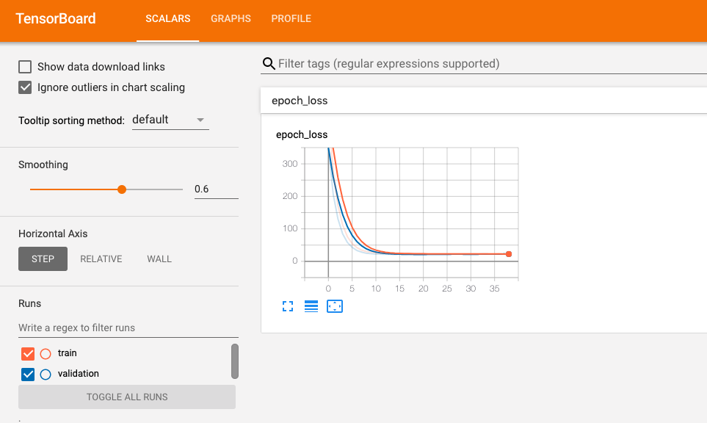The width and height of the screenshot is (707, 423).
Task: Click the search magnifier icon
Action: pyautogui.click(x=269, y=64)
